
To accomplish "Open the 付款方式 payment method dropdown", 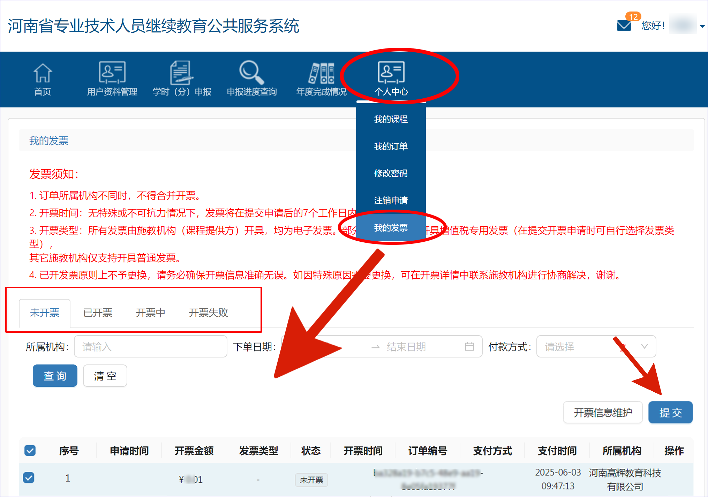I will 596,346.
